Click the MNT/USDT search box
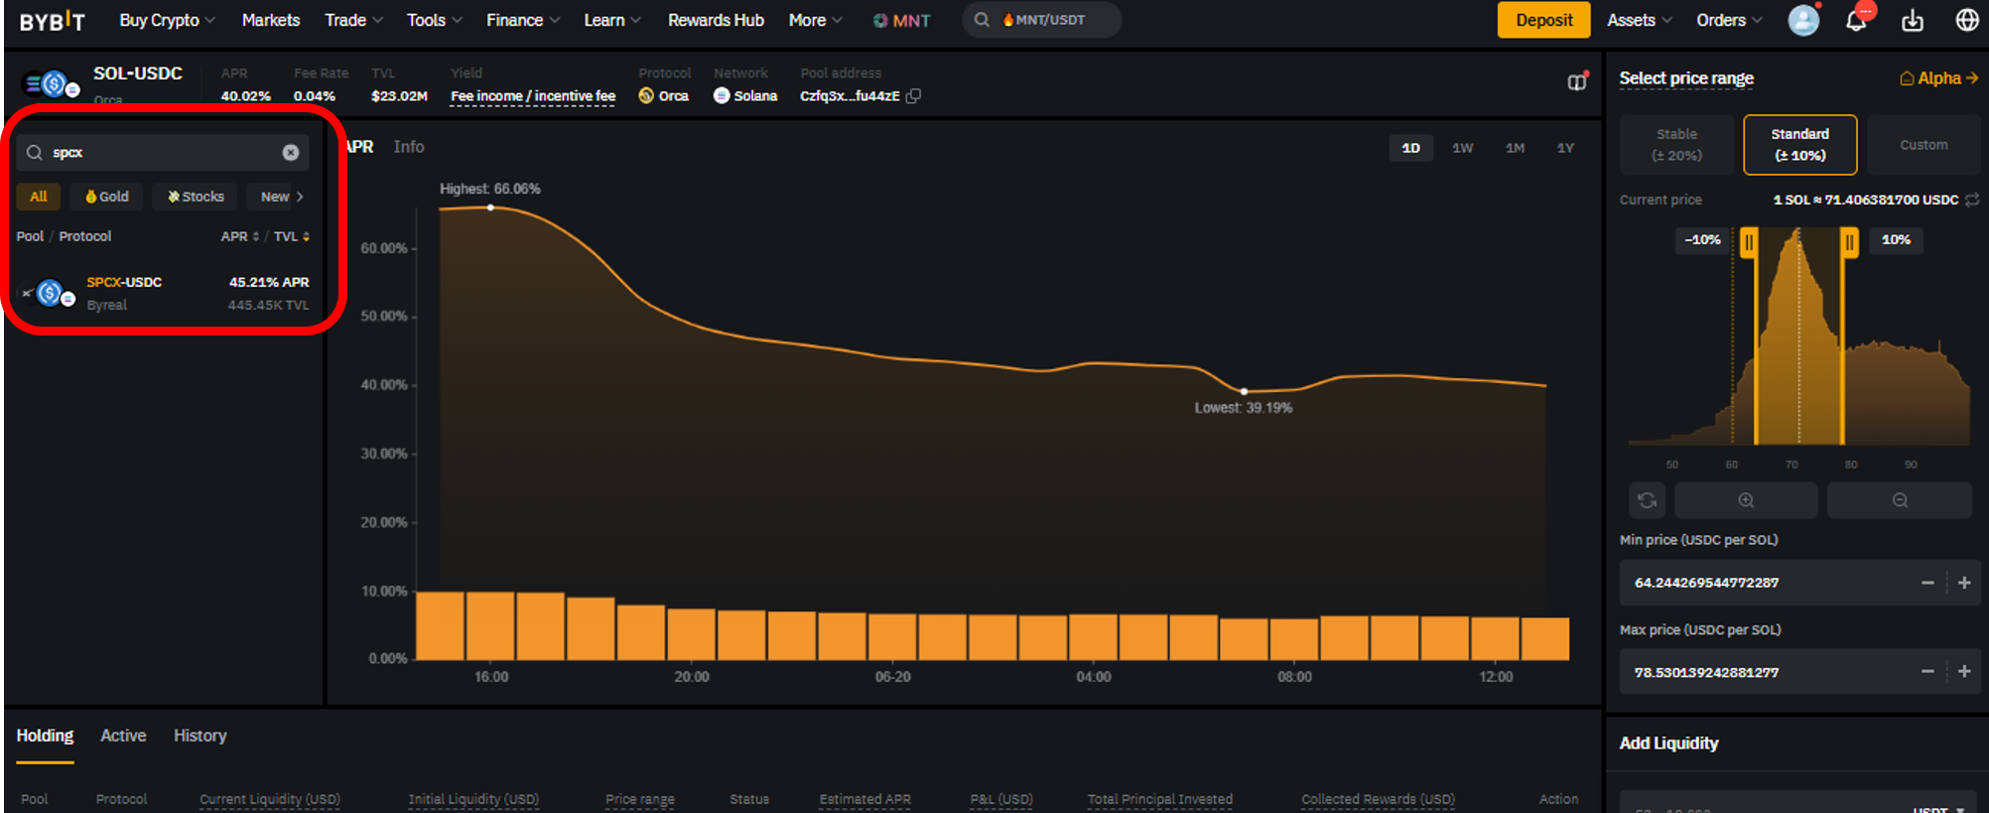Viewport: 1989px width, 813px height. 1041,20
